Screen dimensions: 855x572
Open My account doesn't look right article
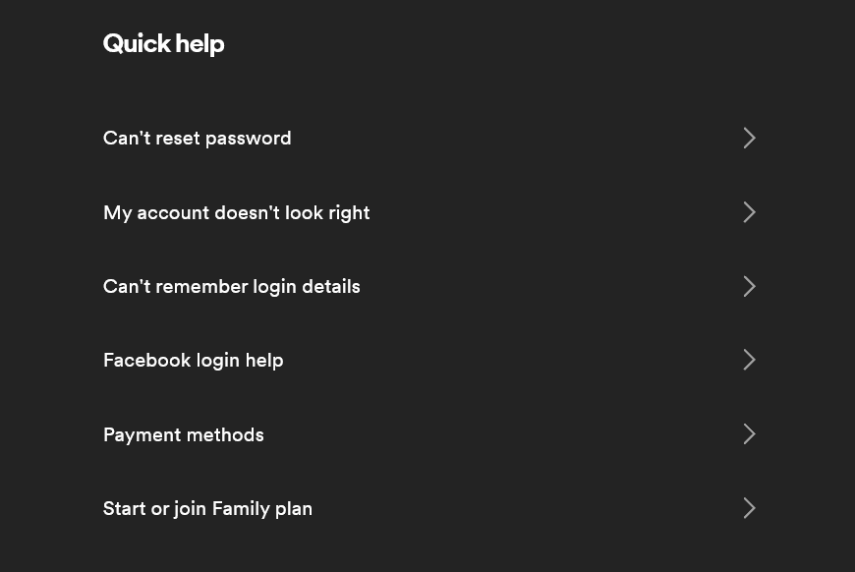[236, 212]
